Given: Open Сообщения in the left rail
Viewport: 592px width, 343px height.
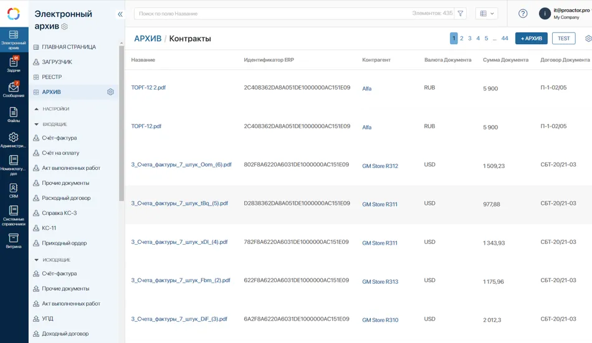Looking at the screenshot, I should click(14, 90).
